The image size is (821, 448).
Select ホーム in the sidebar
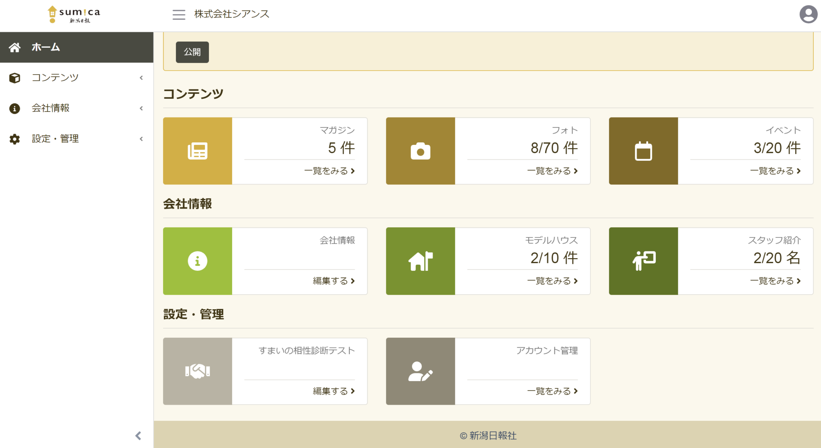pos(77,47)
